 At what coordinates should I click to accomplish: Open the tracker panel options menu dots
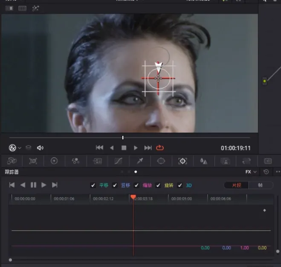click(x=278, y=172)
